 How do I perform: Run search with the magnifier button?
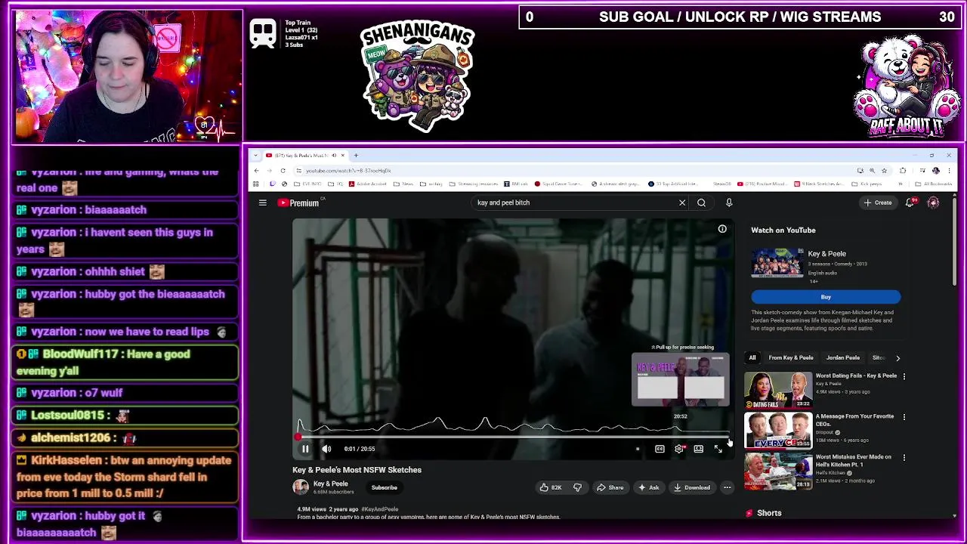coord(701,202)
